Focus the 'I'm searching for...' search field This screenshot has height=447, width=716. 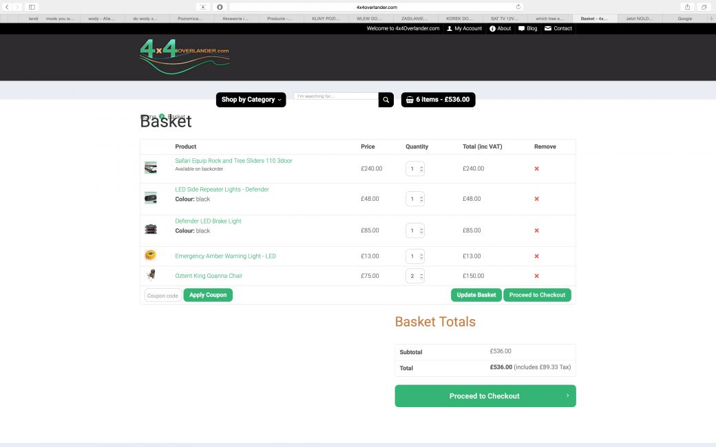[336, 96]
